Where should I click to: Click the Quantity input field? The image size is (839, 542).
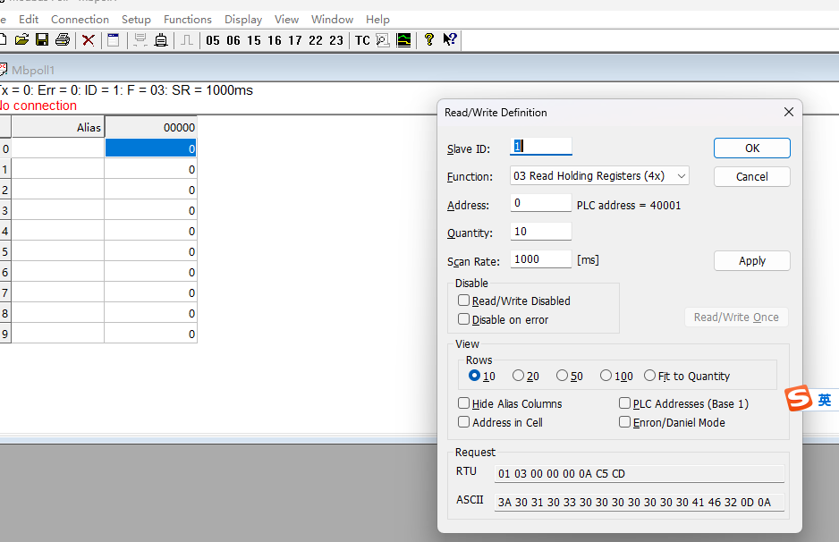[x=540, y=232]
